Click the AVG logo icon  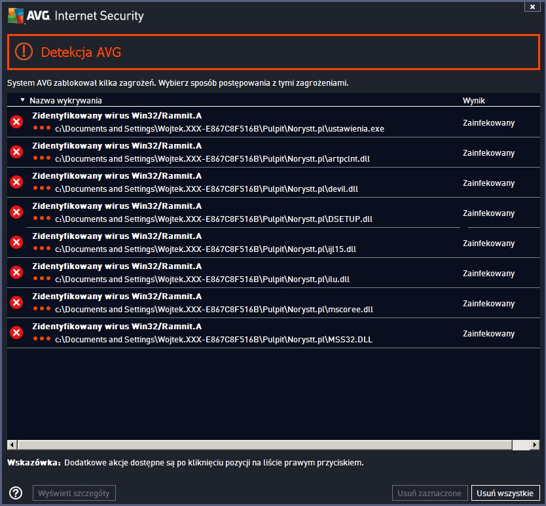point(16,16)
